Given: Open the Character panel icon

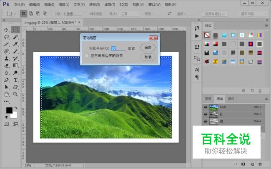Looking at the screenshot, I should (x=197, y=70).
